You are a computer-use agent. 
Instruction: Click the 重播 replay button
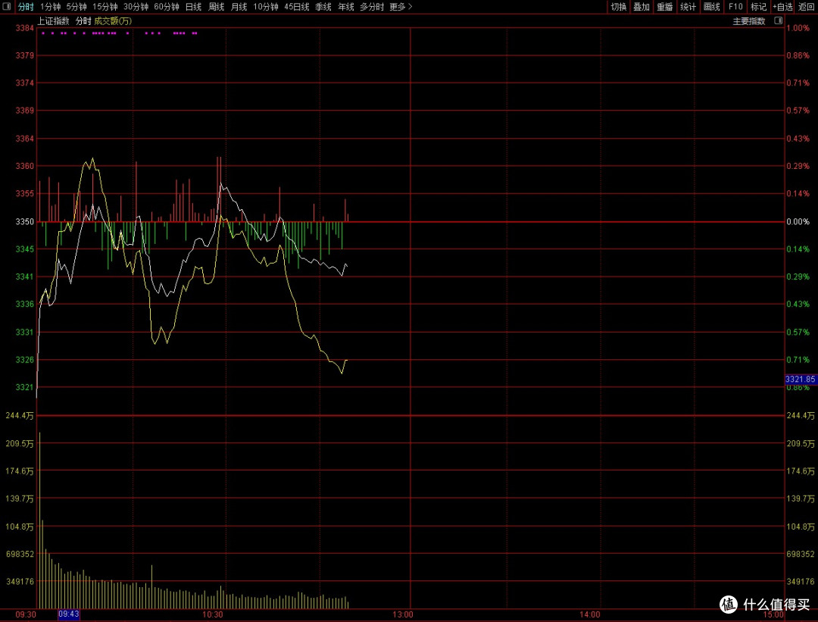click(x=665, y=7)
